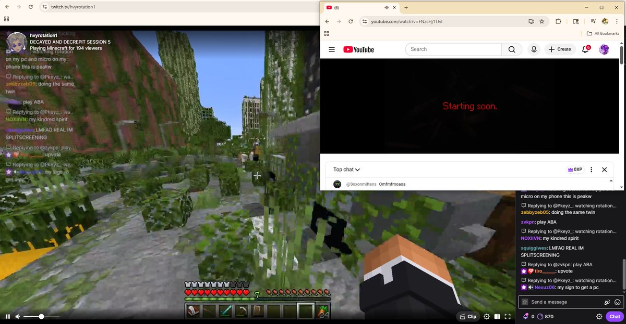Mute the Twitch stream volume icon

[18, 316]
